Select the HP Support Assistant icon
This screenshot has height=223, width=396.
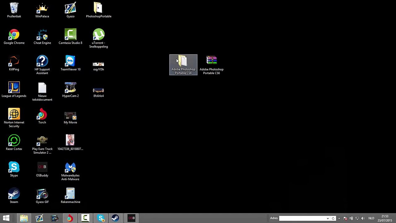tap(42, 65)
